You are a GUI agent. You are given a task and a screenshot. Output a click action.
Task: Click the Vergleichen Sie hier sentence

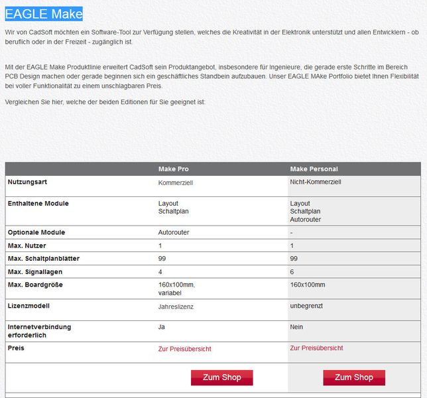coord(105,102)
